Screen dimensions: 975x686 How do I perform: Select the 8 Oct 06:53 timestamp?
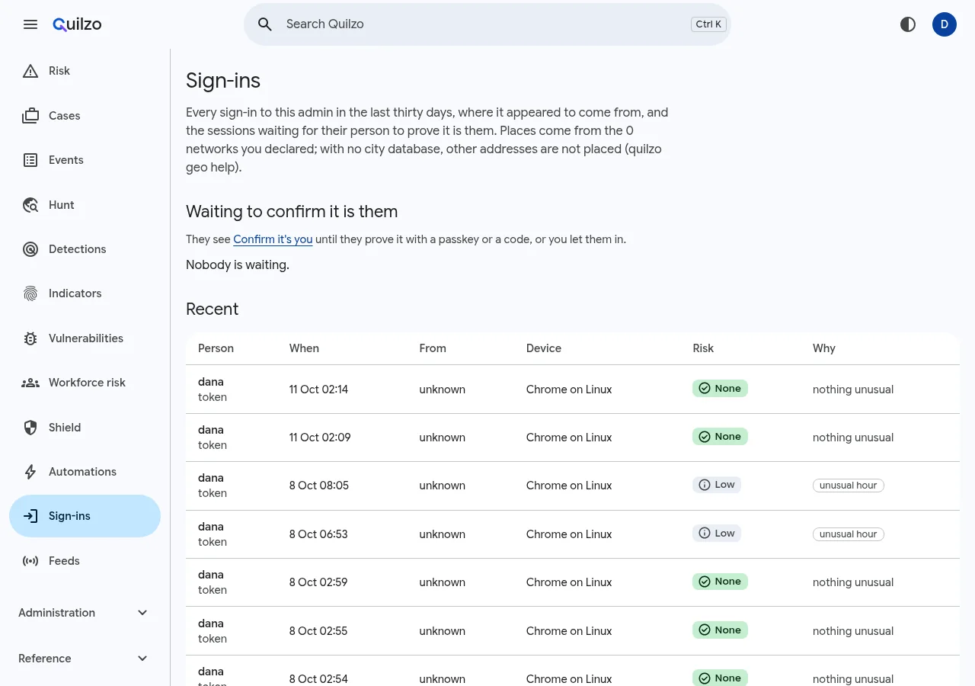[318, 534]
